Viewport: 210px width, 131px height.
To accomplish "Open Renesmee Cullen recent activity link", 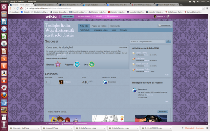I will tap(143, 69).
